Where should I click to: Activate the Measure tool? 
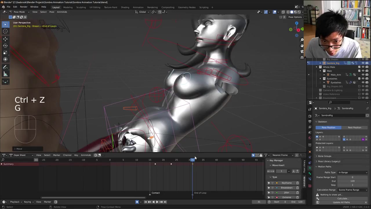(x=5, y=74)
